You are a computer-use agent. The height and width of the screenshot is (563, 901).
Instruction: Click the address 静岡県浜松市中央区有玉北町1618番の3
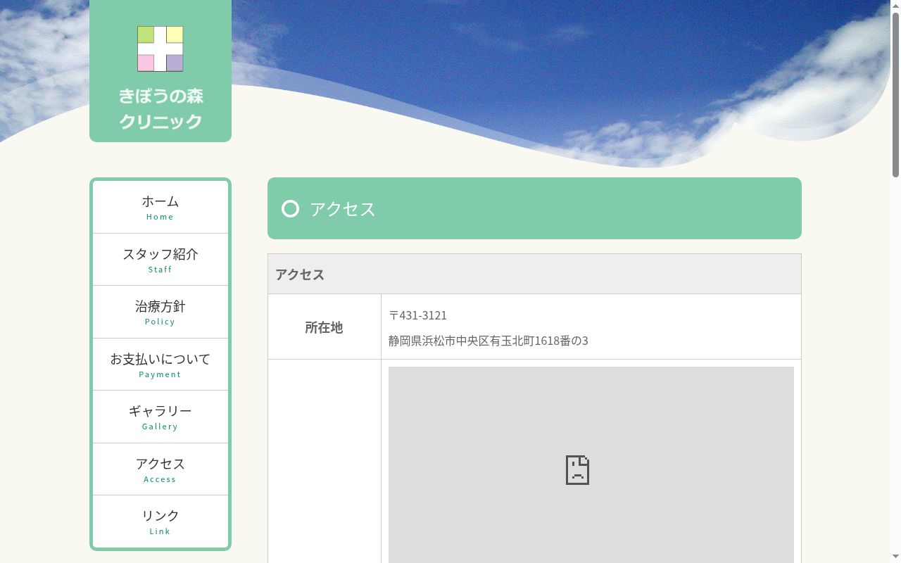click(x=489, y=341)
